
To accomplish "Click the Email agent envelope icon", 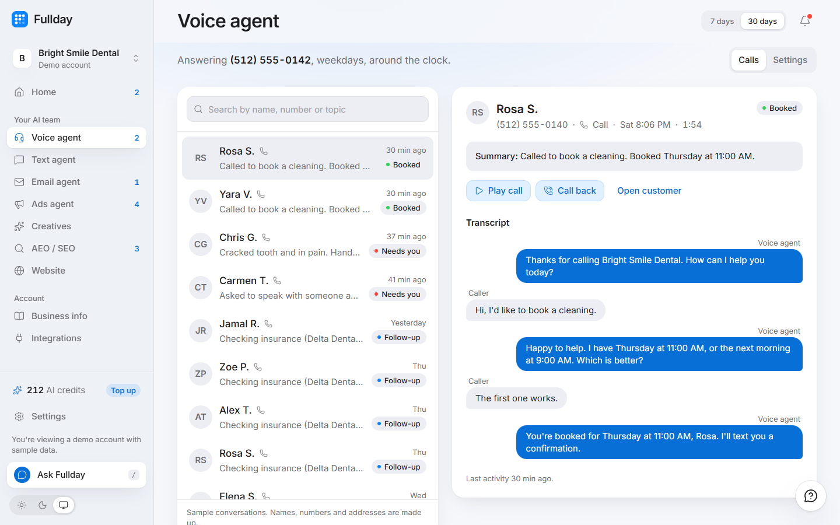I will [x=19, y=182].
